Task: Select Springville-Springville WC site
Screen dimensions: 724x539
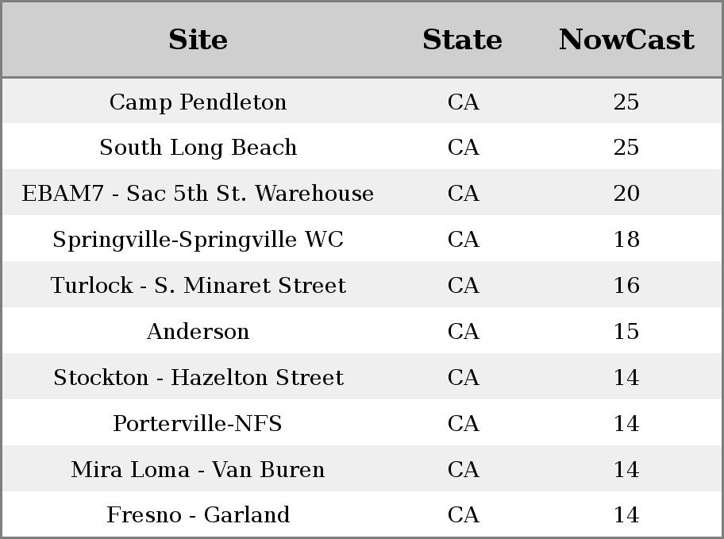Action: pos(198,239)
